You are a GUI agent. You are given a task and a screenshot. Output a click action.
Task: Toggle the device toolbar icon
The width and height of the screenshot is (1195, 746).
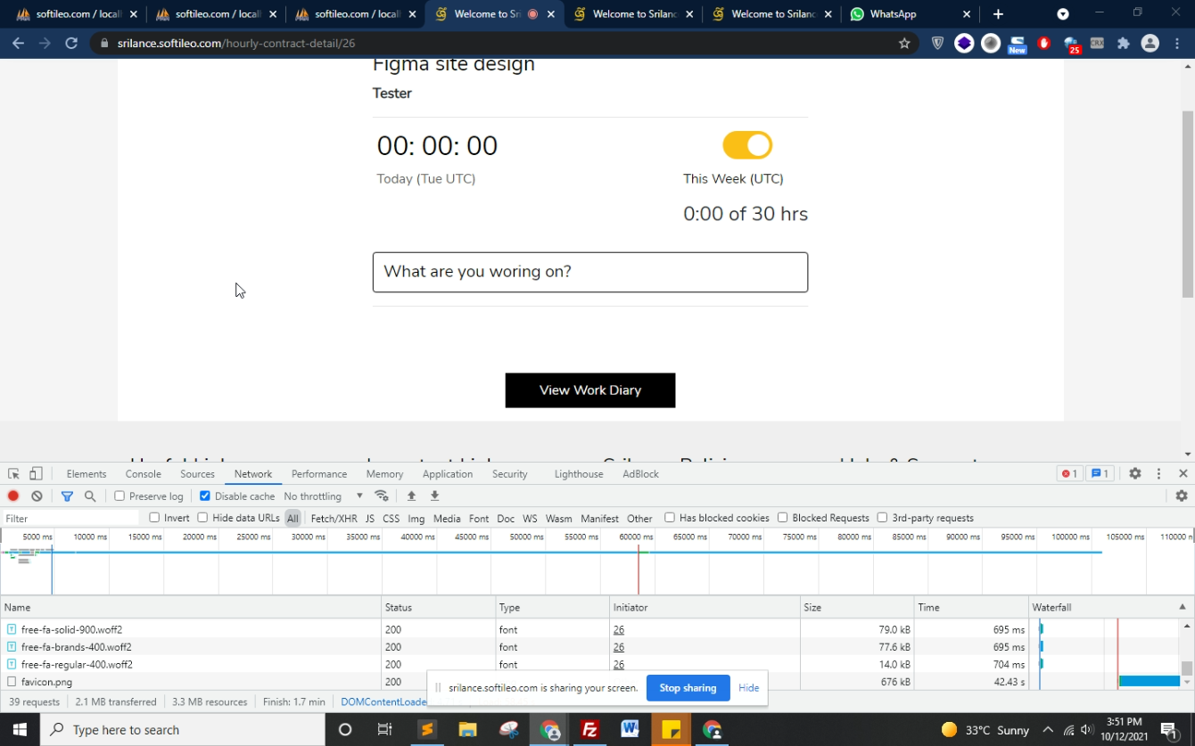[x=36, y=474]
